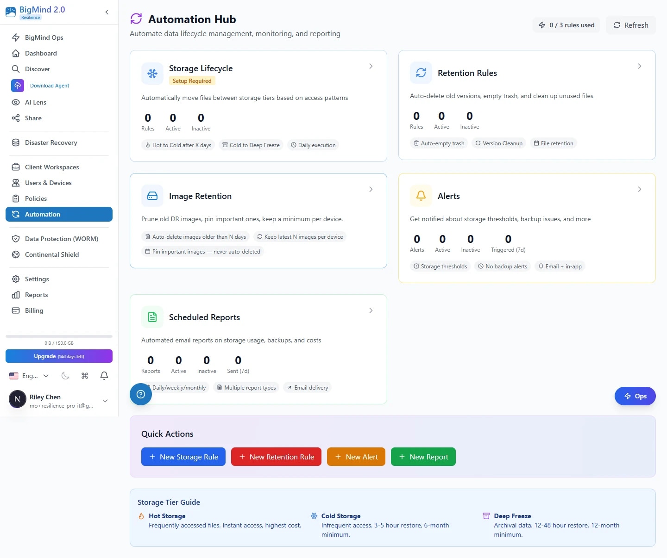This screenshot has width=667, height=558.
Task: Expand the Scheduled Reports card chevron
Action: [x=371, y=310]
